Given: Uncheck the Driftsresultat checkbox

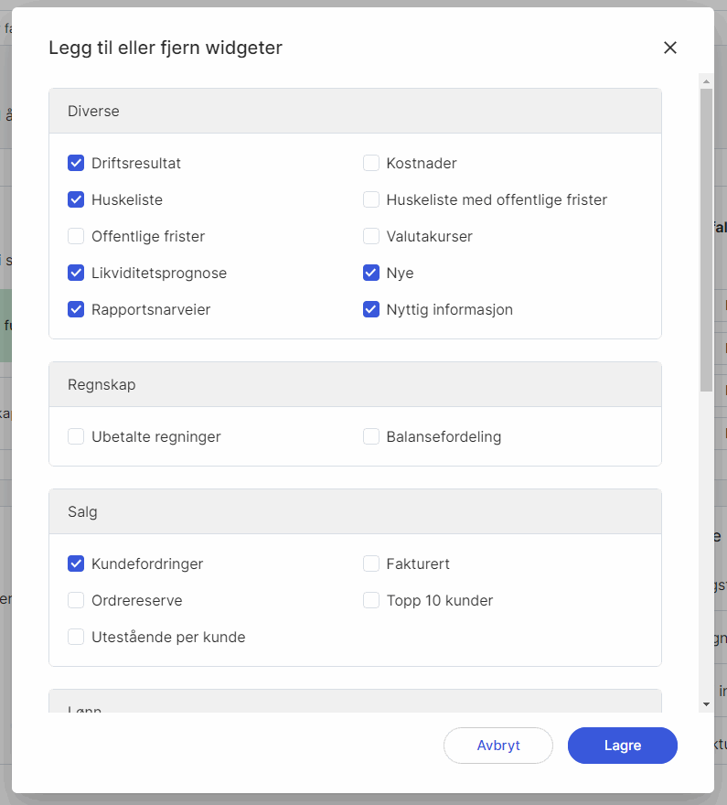Looking at the screenshot, I should coord(76,163).
